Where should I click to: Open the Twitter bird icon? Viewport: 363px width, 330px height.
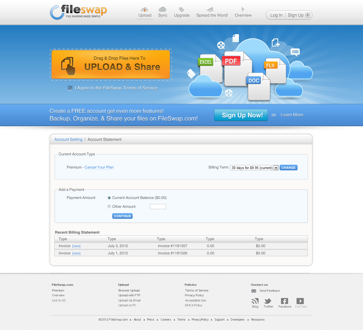point(268,301)
